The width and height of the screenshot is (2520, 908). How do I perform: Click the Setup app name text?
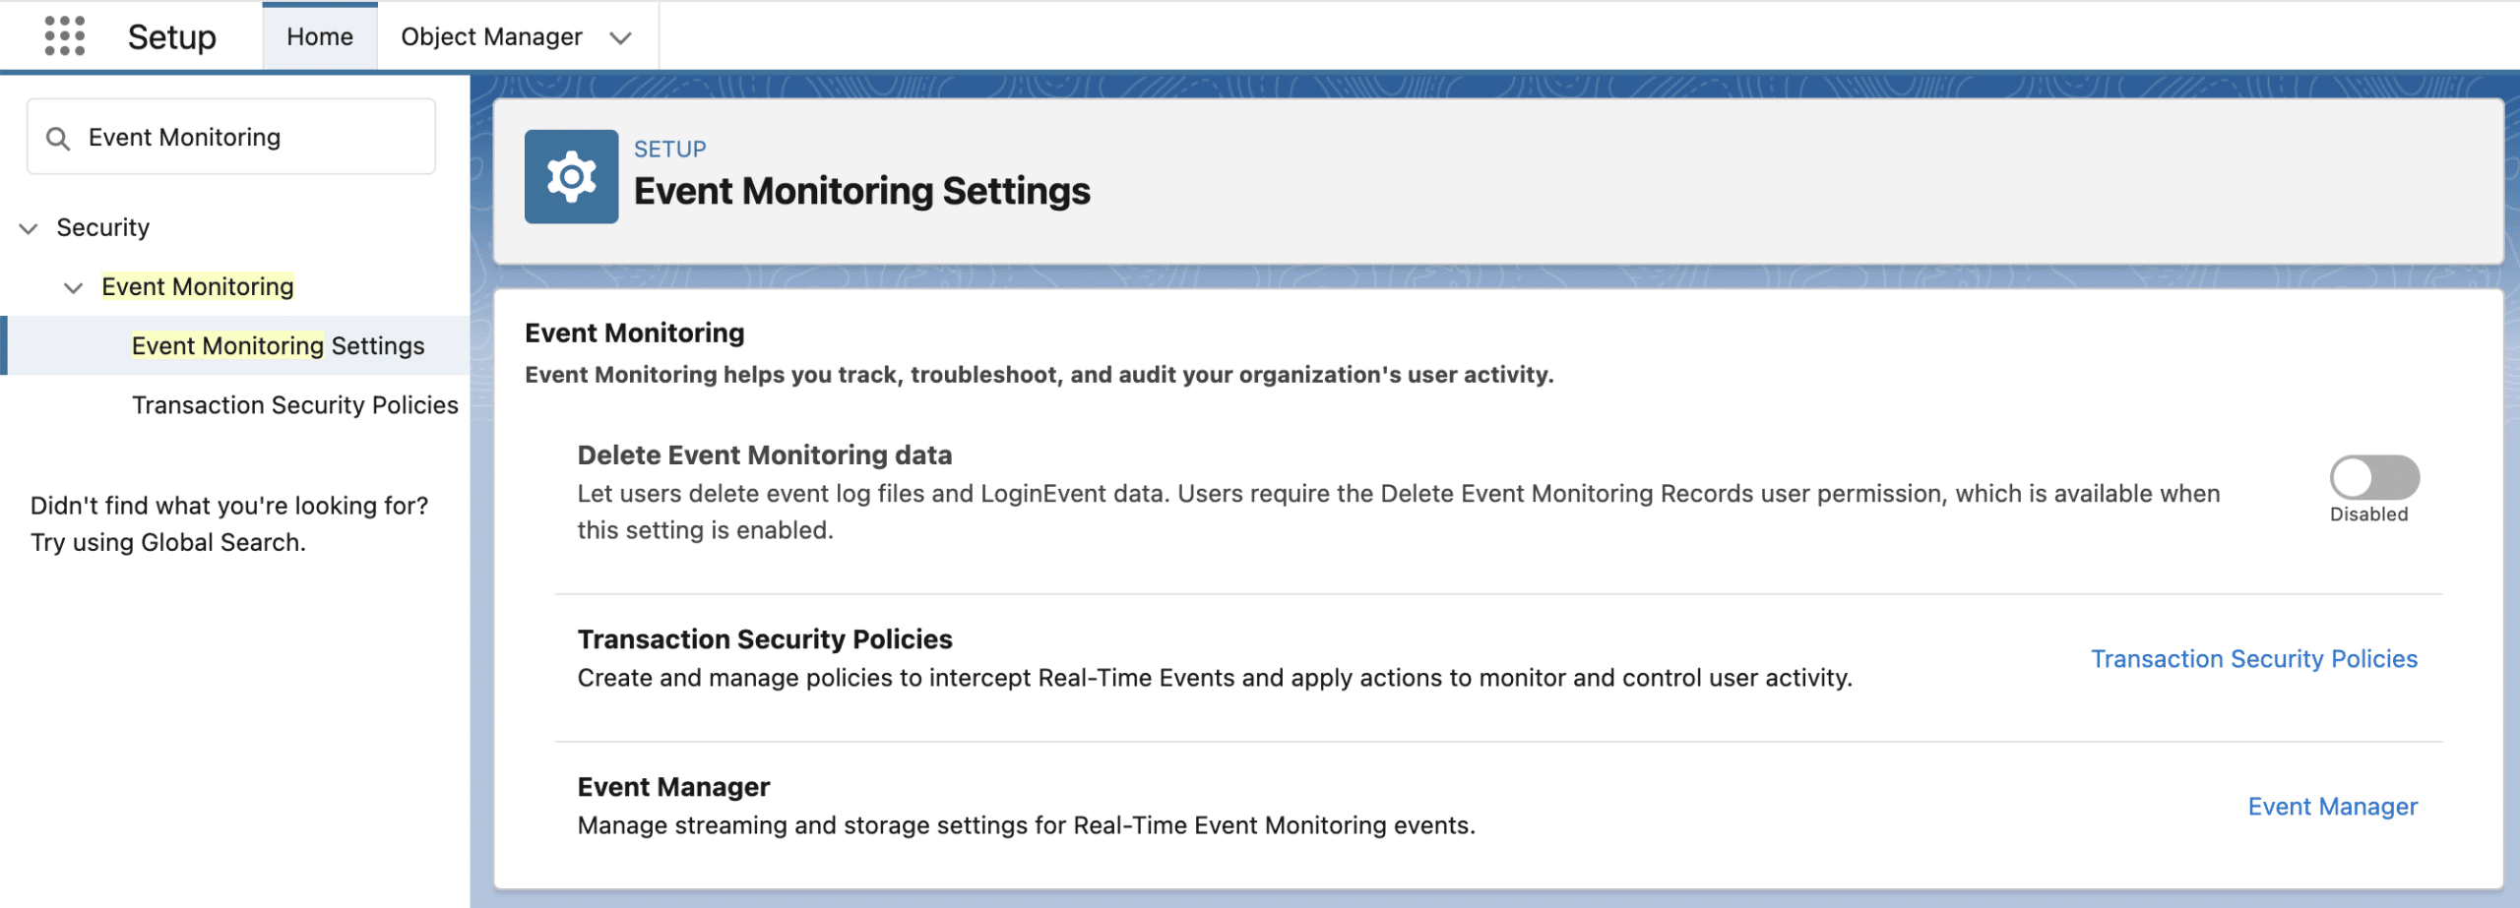(172, 36)
